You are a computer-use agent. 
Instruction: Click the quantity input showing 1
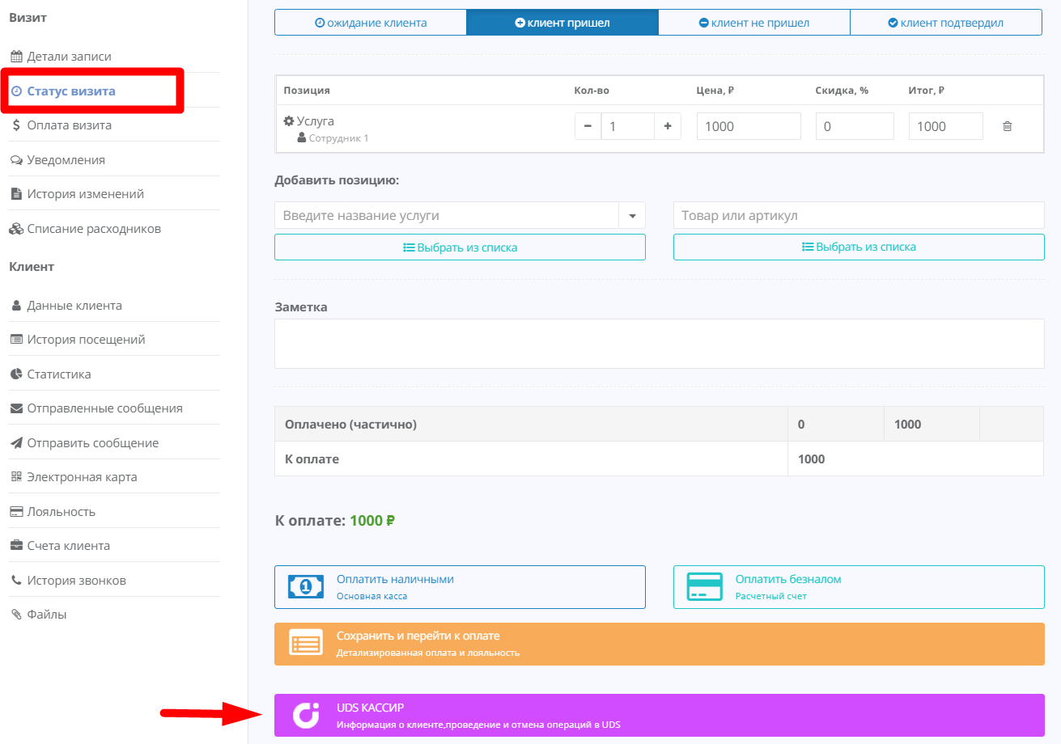pyautogui.click(x=627, y=126)
